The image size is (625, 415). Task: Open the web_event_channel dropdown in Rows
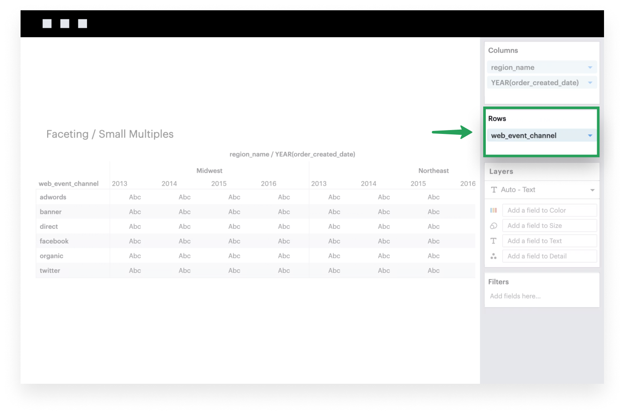point(589,135)
